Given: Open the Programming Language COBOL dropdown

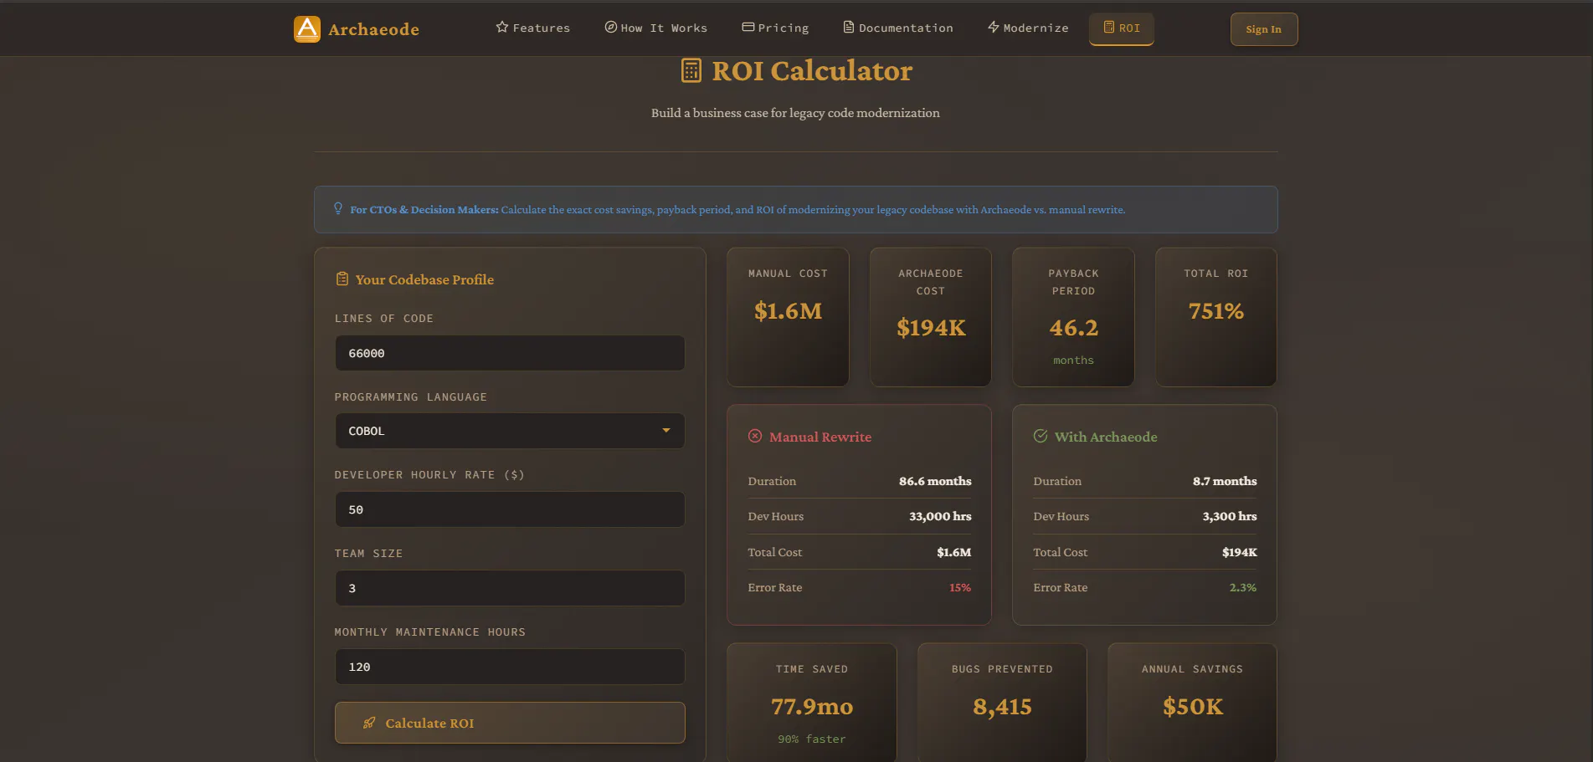Looking at the screenshot, I should [x=510, y=431].
